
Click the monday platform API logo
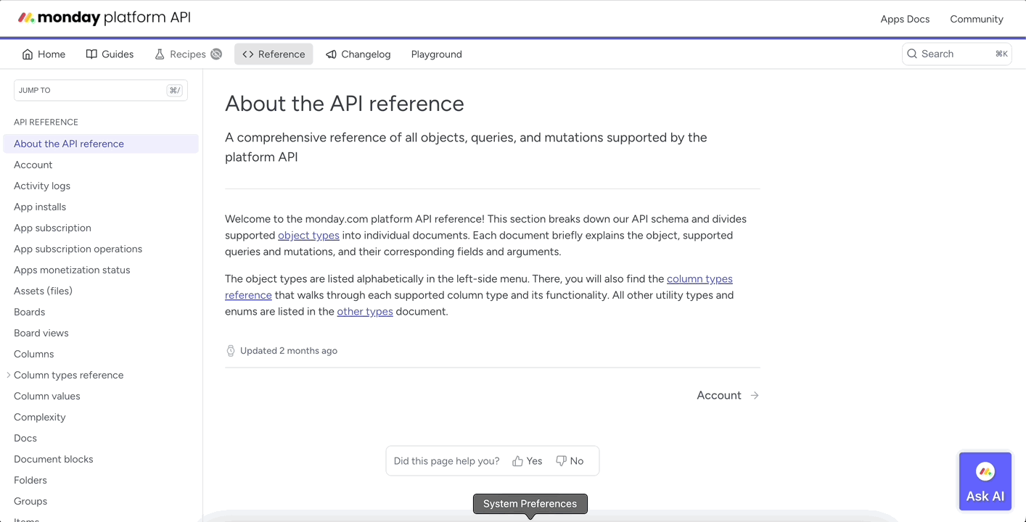pos(104,17)
